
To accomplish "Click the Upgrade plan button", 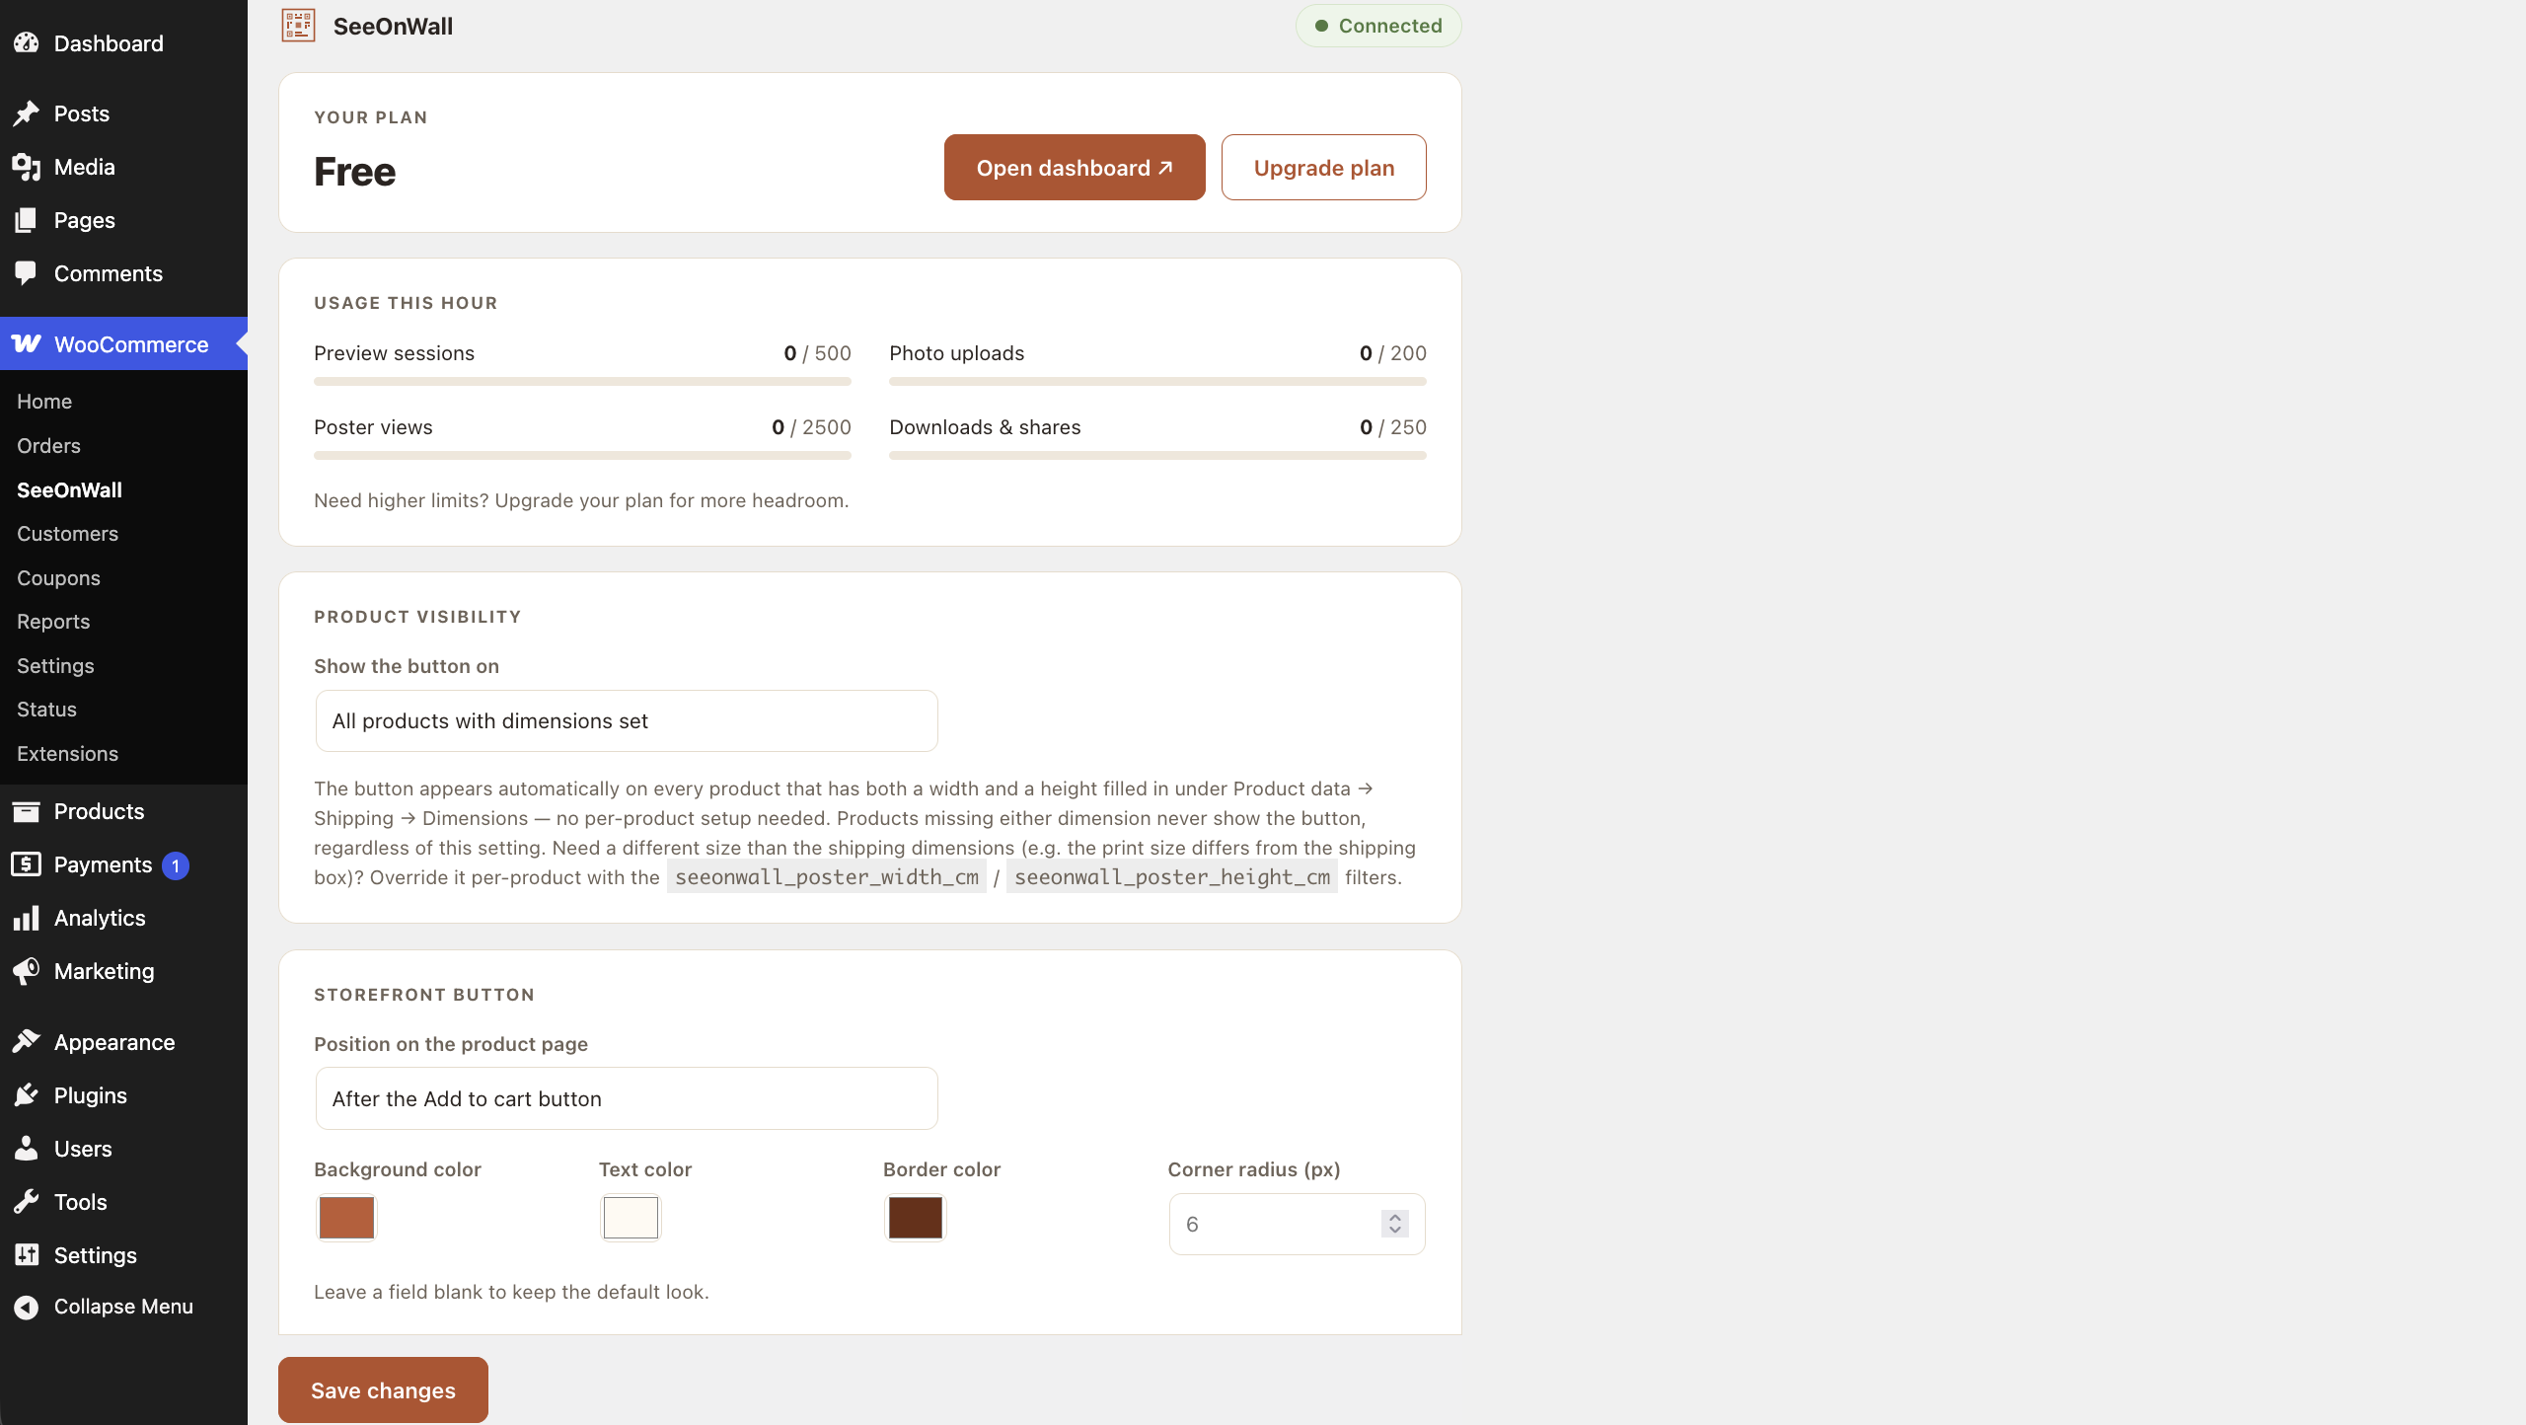I will coord(1324,168).
